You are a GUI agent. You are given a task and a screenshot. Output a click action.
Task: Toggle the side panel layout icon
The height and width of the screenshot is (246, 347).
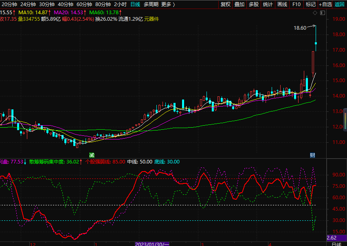pos(323,13)
